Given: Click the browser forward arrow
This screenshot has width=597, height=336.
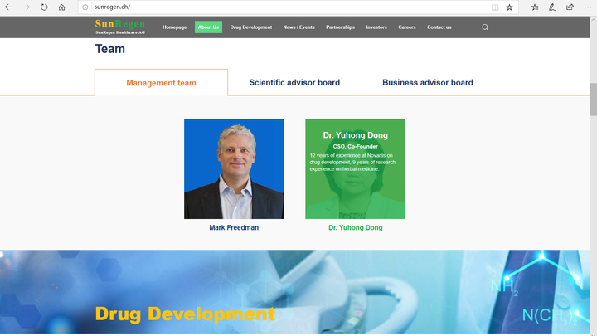Looking at the screenshot, I should click(26, 7).
